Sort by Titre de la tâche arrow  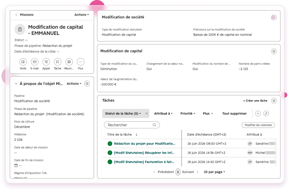(x=137, y=134)
